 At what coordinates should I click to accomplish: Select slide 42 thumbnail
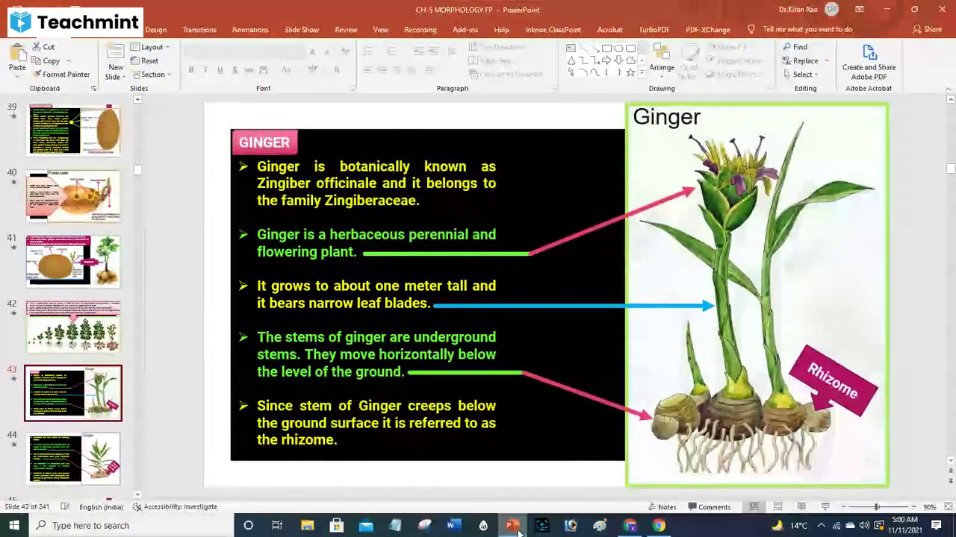click(x=72, y=327)
